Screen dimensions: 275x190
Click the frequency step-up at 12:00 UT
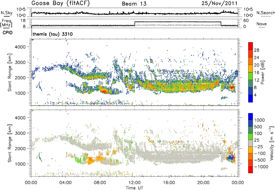click(x=135, y=24)
